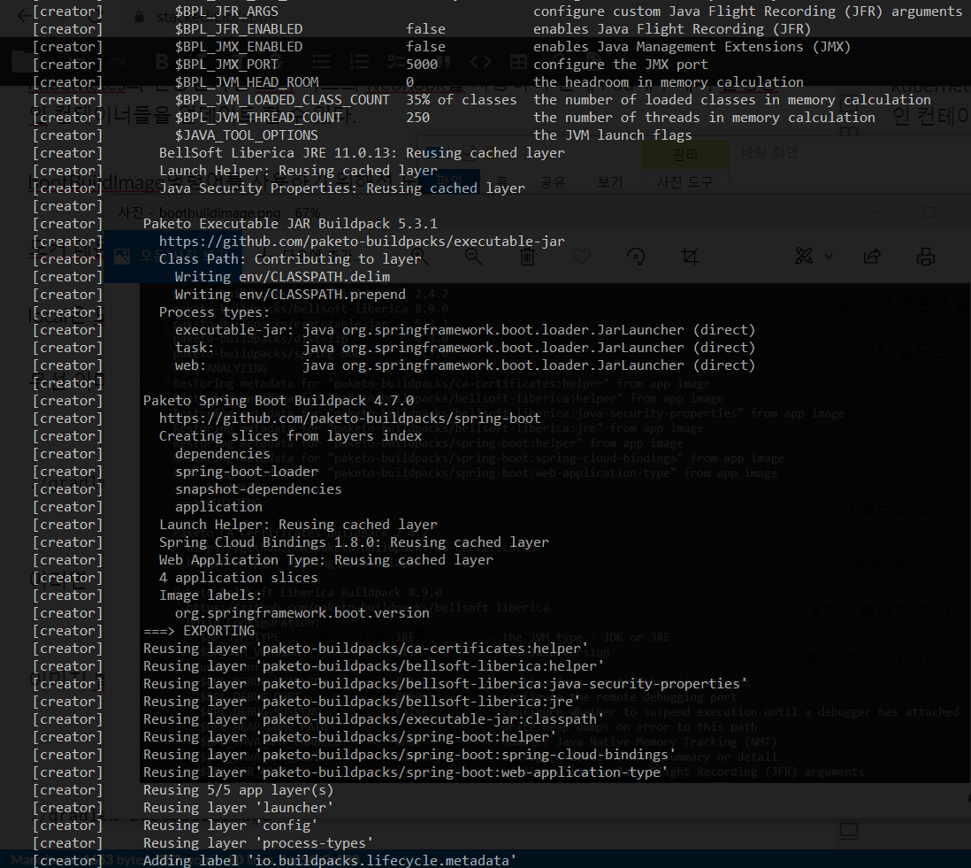Click 'Java Security Properties' line
The width and height of the screenshot is (971, 868).
(342, 188)
